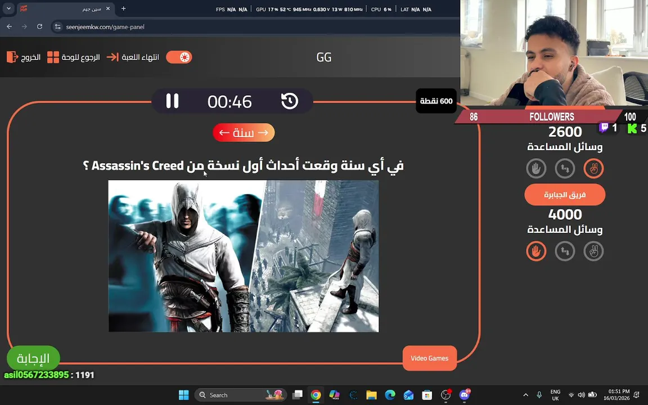The width and height of the screenshot is (648, 405).
Task: Go back in the browser
Action: tap(9, 26)
